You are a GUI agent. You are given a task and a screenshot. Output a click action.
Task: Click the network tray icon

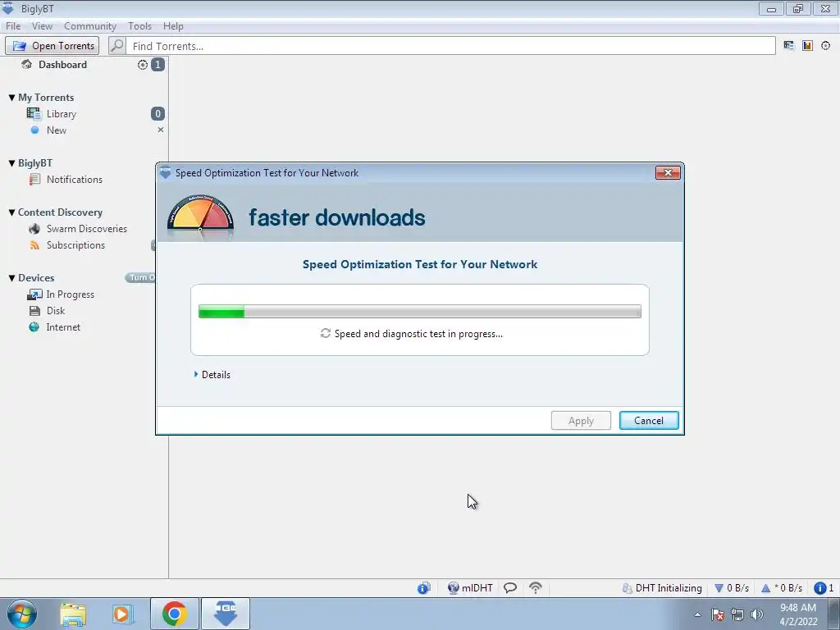737,614
